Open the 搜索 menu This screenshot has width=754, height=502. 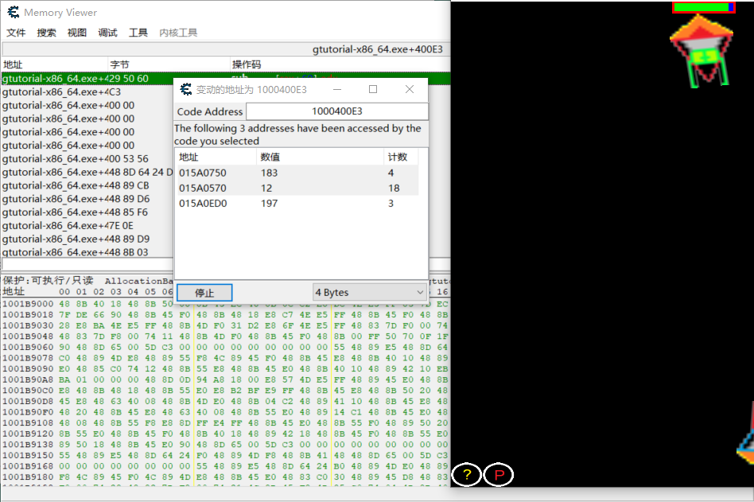click(45, 33)
